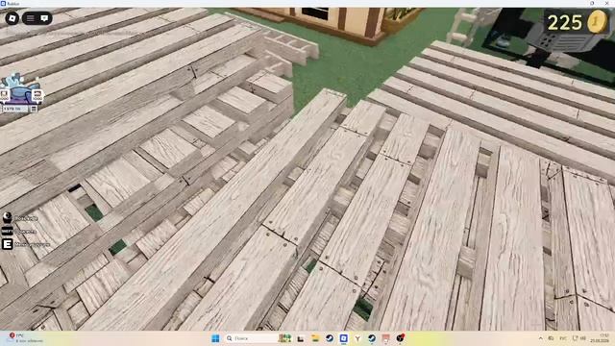This screenshot has width=615, height=346.
Task: Click the mouse icon control hint
Action: point(7,218)
